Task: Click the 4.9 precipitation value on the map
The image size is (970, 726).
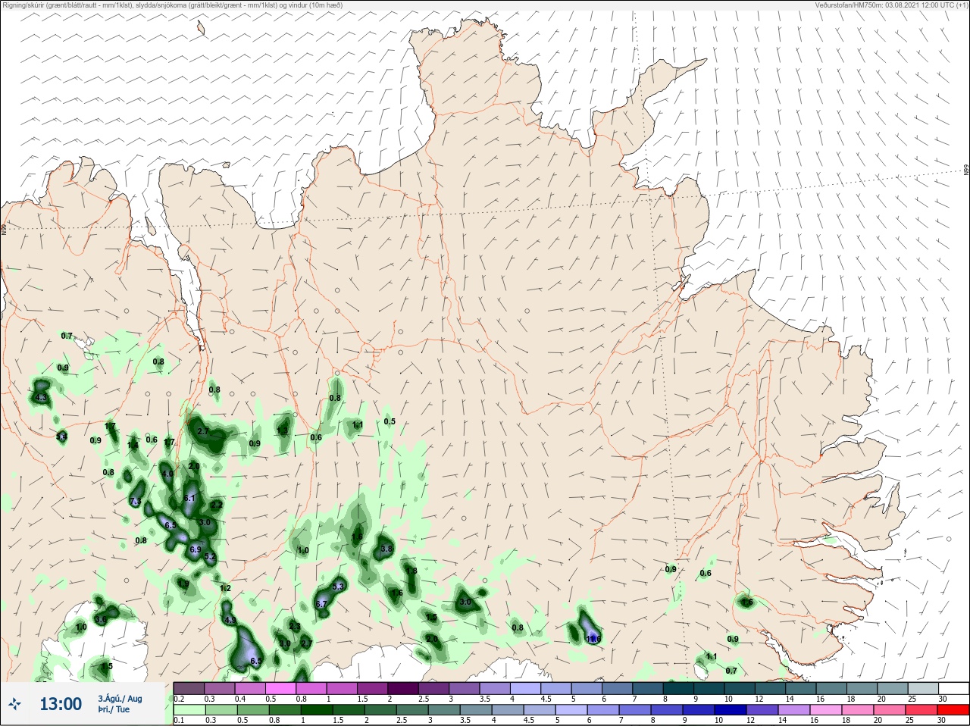Action: pyautogui.click(x=230, y=621)
